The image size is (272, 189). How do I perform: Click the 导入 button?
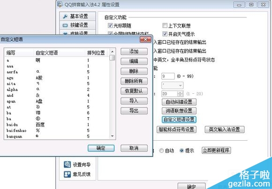(134, 101)
